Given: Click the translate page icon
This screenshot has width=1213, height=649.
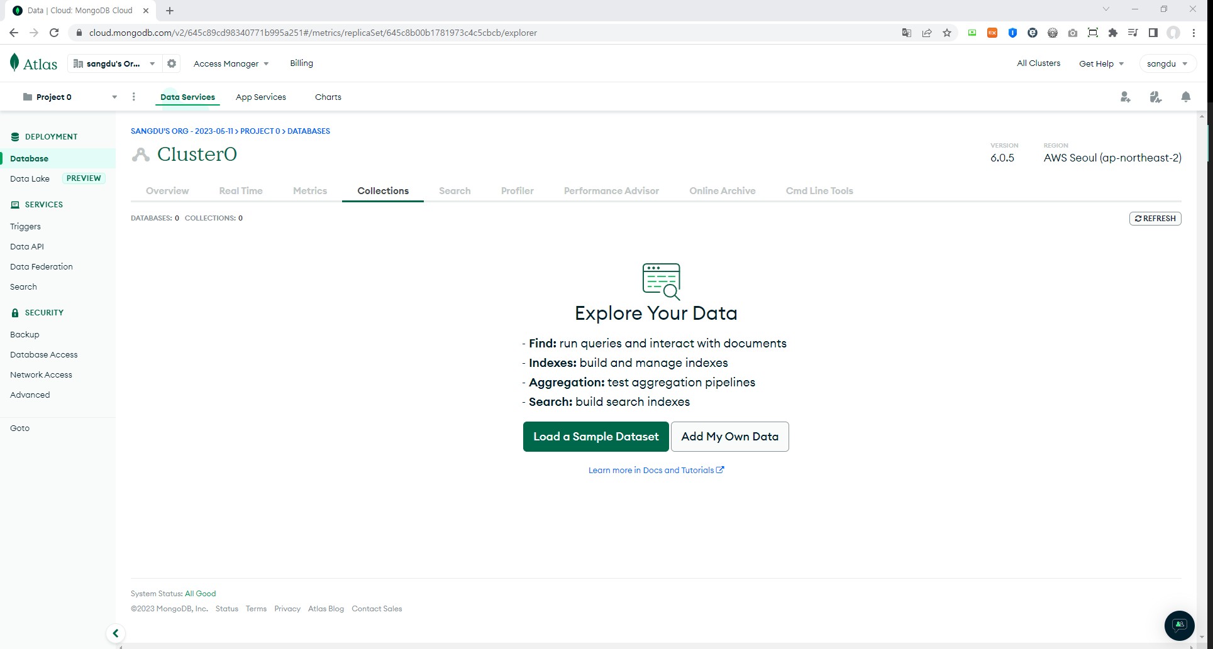Looking at the screenshot, I should click(907, 33).
